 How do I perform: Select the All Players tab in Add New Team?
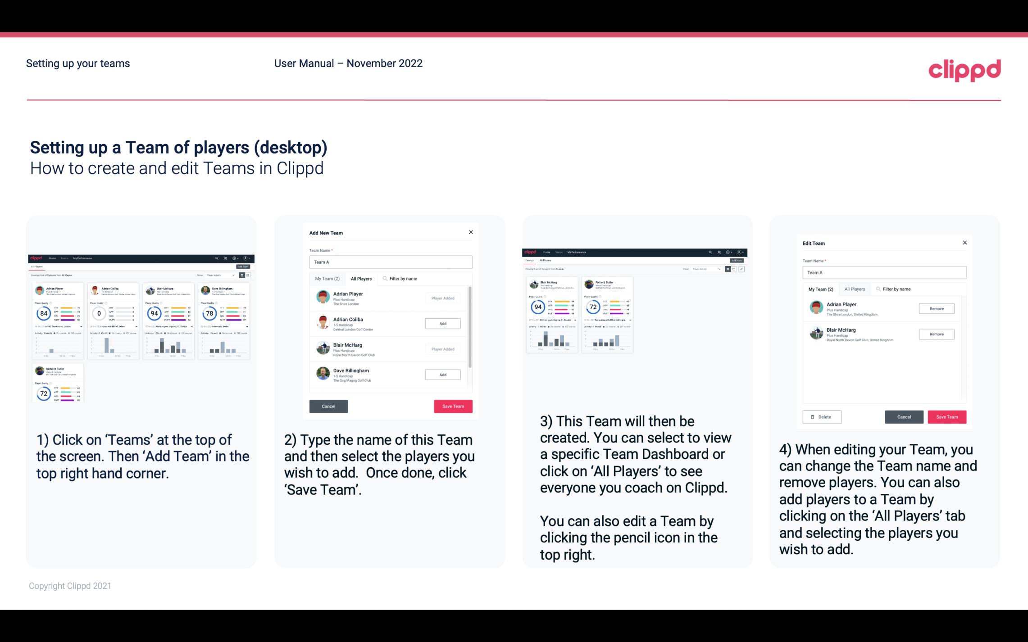(361, 278)
